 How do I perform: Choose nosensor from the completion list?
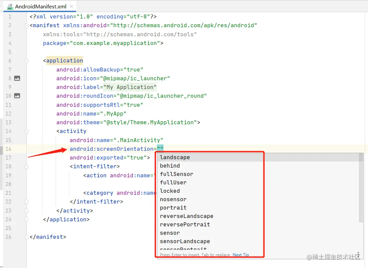258,199
